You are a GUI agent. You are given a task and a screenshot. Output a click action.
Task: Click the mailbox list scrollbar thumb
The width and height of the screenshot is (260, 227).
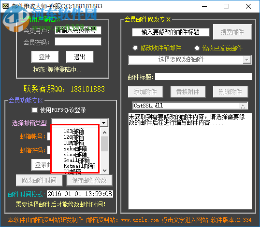(x=105, y=144)
